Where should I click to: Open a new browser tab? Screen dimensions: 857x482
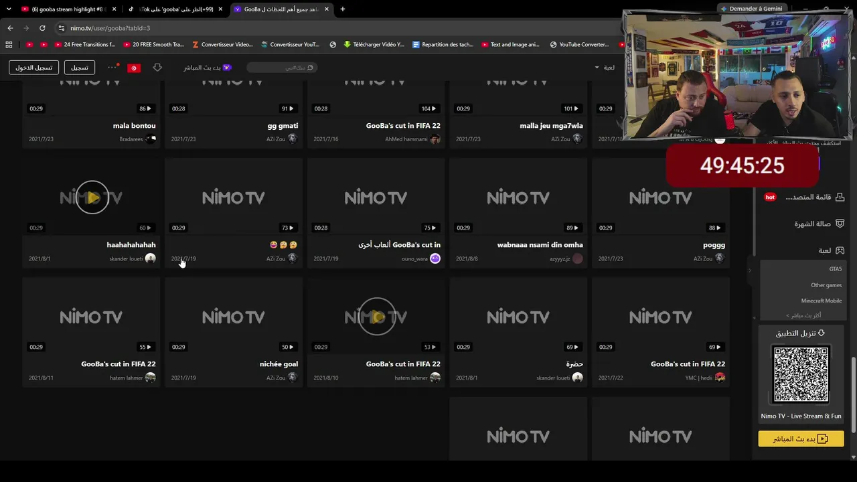[x=343, y=9]
